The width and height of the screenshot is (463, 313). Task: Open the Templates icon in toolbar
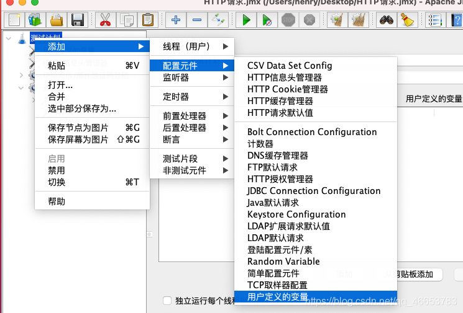35,20
